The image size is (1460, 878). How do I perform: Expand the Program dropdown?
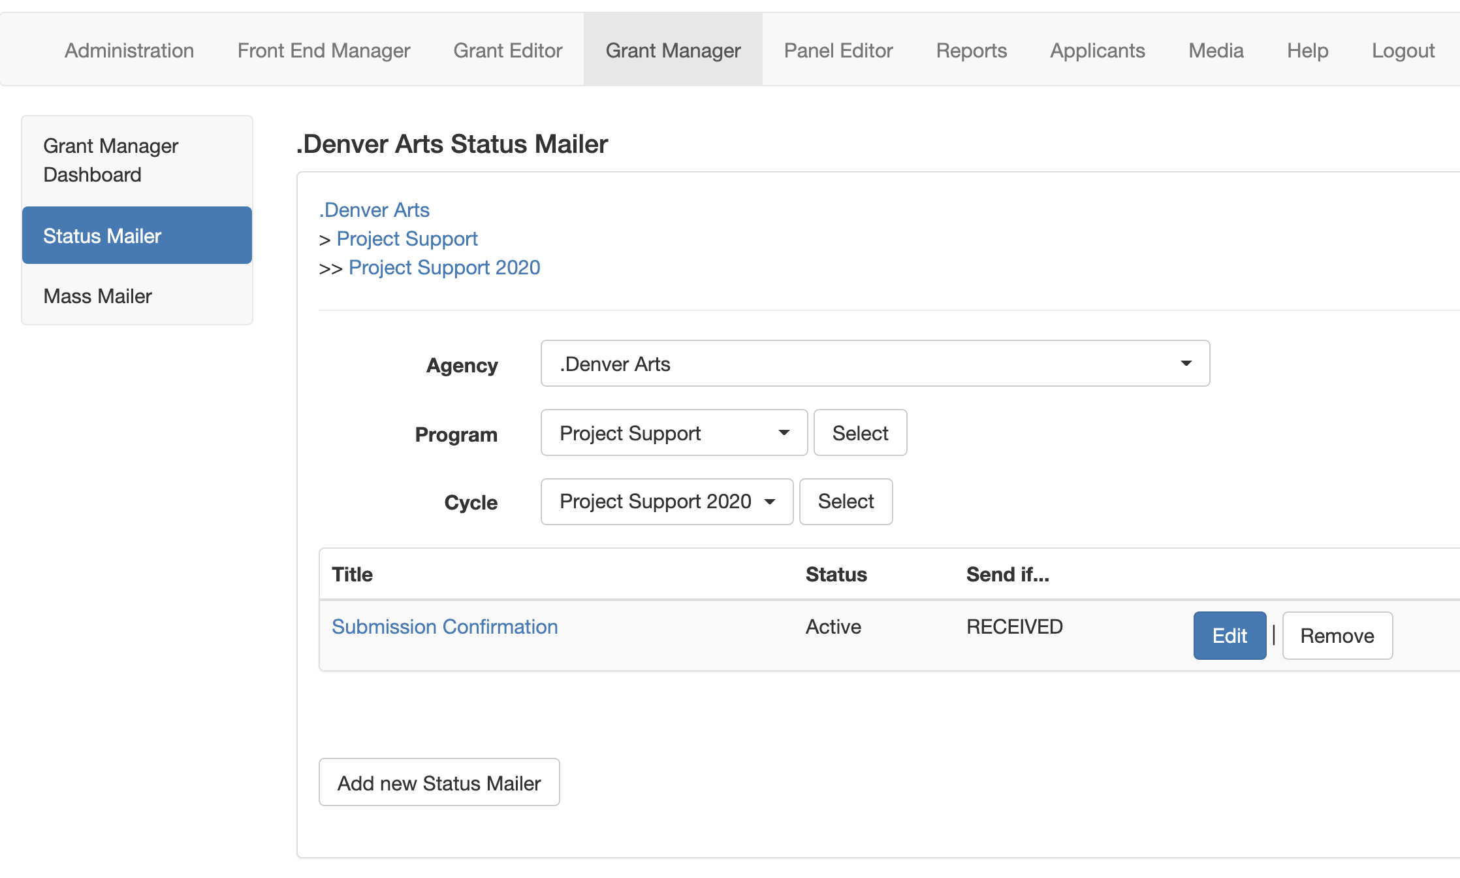(674, 432)
